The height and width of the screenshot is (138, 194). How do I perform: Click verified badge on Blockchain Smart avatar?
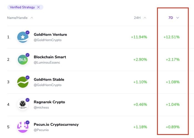click(x=28, y=55)
